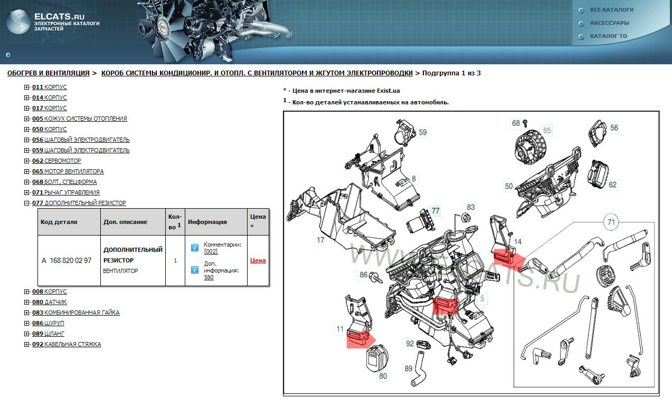Select part label 86 in diagram
The image size is (672, 400).
tap(364, 275)
